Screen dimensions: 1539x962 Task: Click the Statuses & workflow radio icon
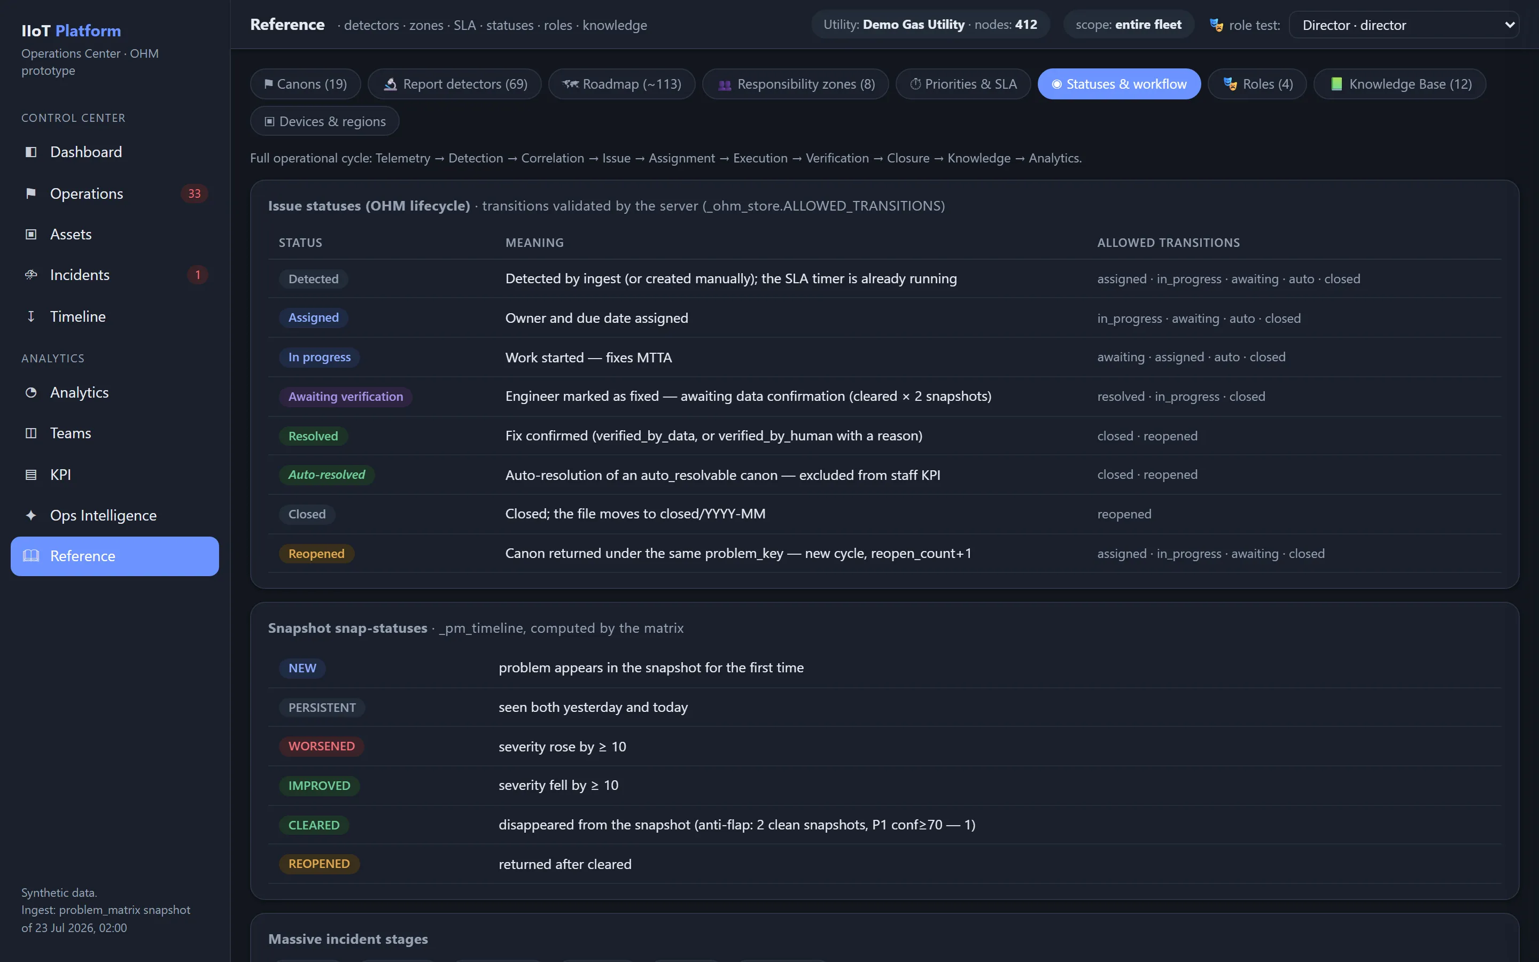[1056, 84]
